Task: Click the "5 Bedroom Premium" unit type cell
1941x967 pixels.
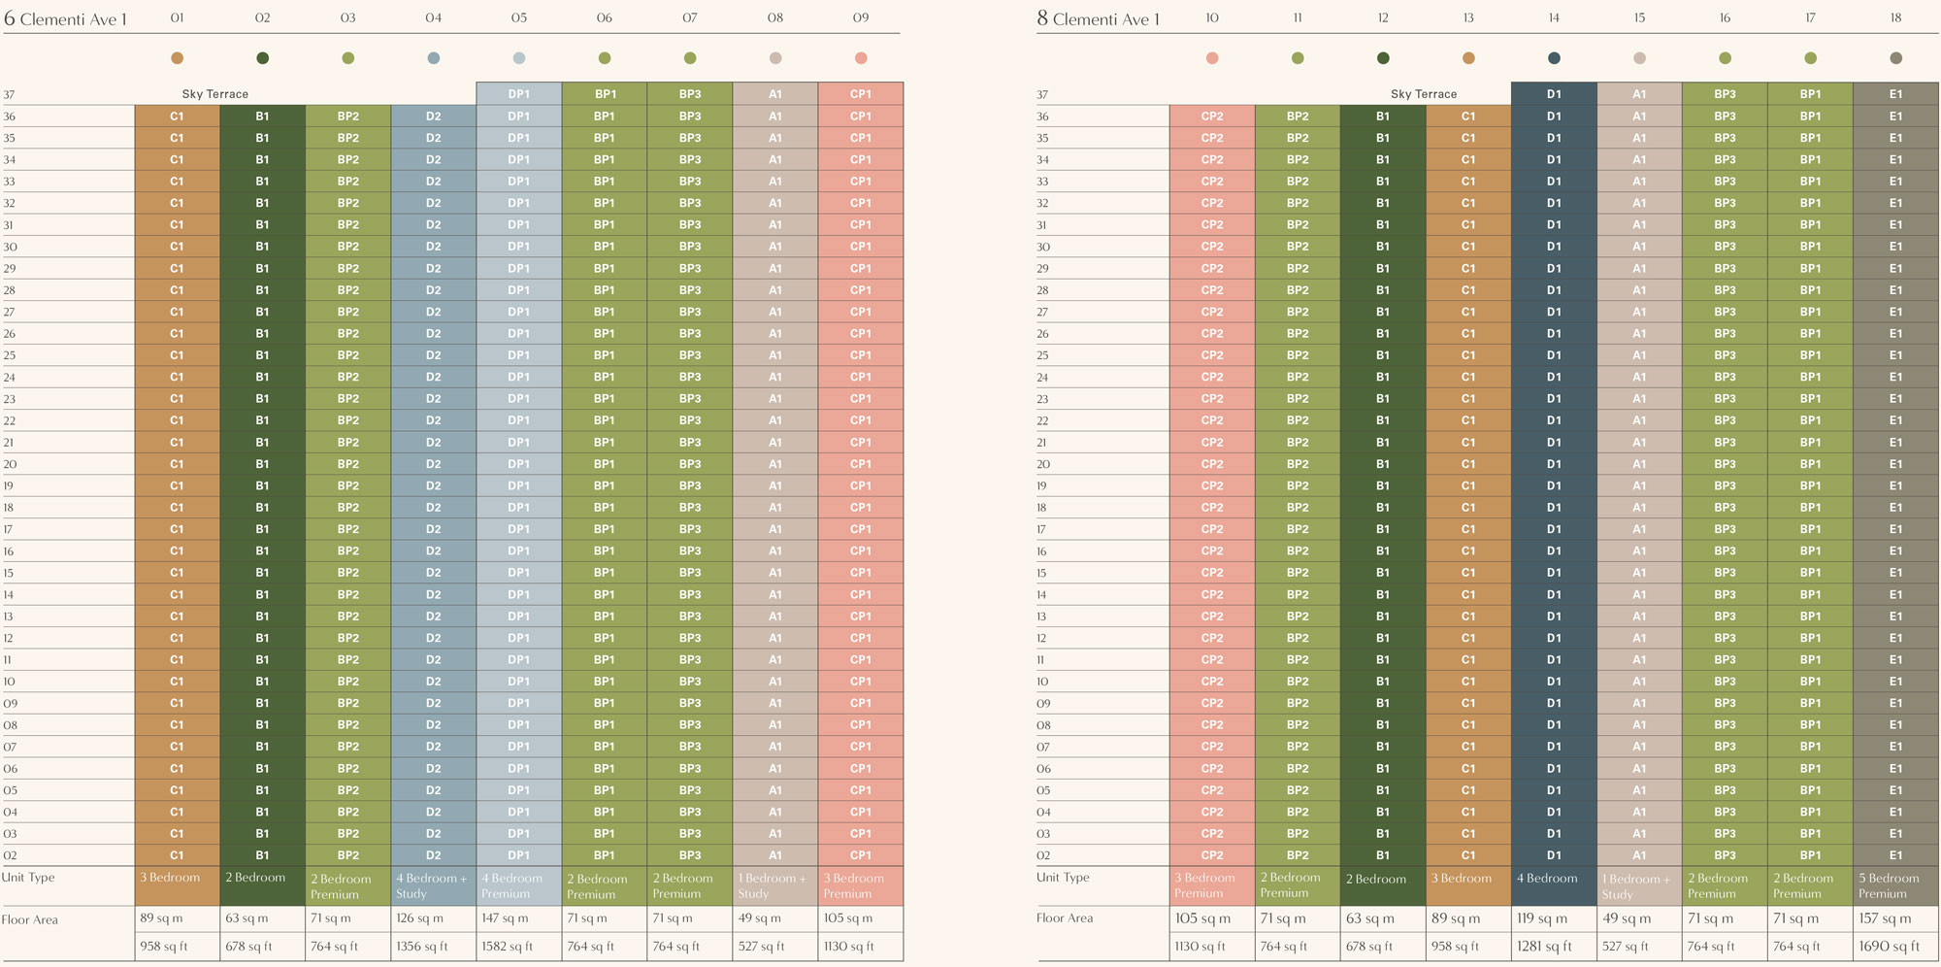Action: tap(1895, 885)
